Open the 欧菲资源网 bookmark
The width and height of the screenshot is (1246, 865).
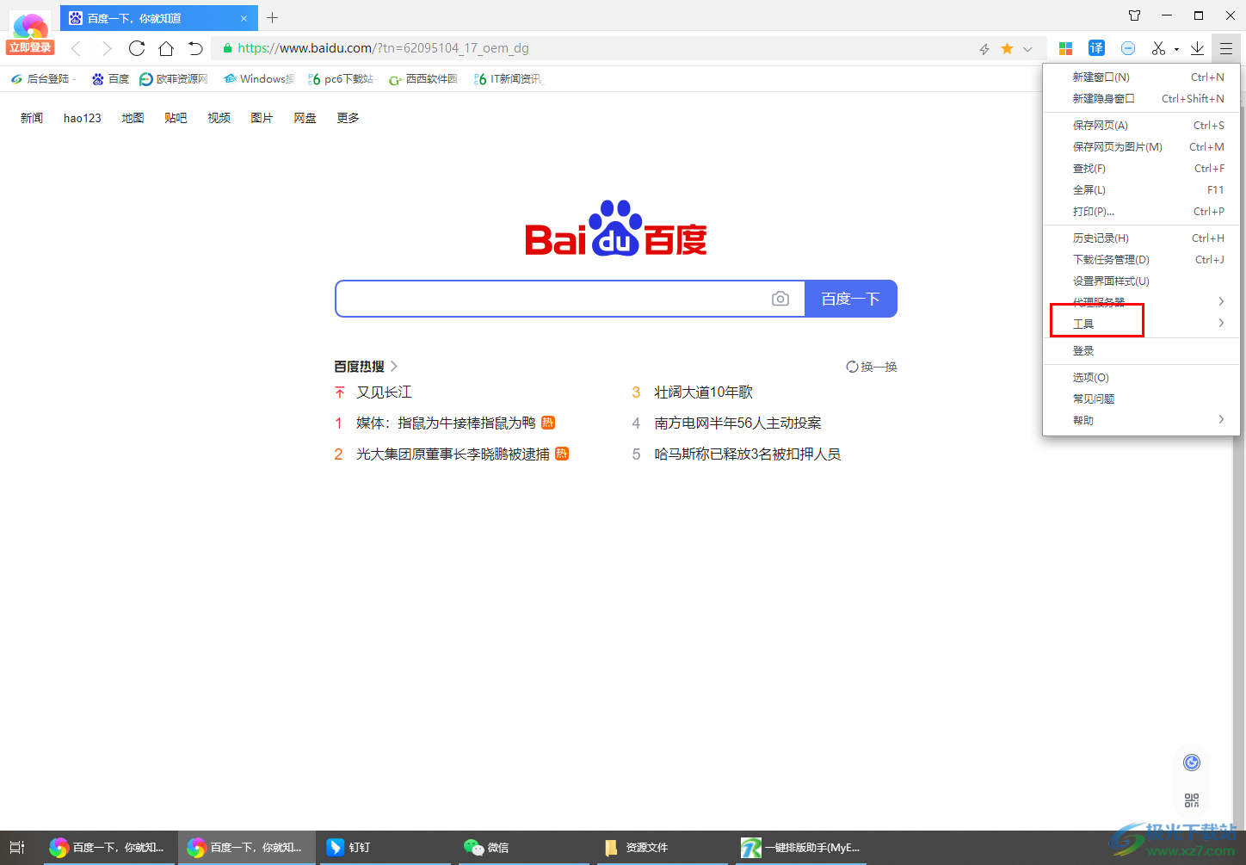click(x=174, y=79)
